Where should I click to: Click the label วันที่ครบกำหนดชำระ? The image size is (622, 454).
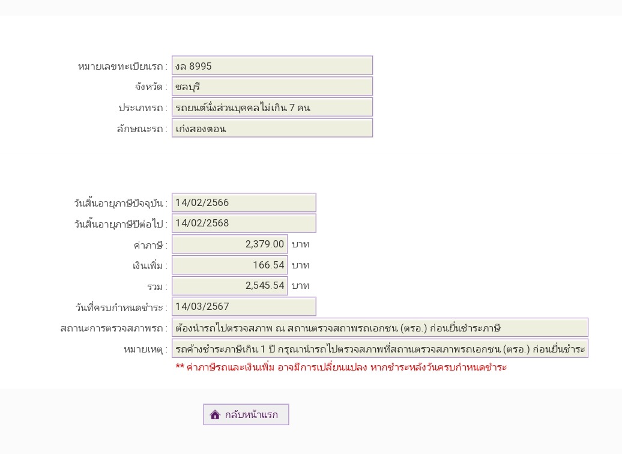[x=121, y=307]
